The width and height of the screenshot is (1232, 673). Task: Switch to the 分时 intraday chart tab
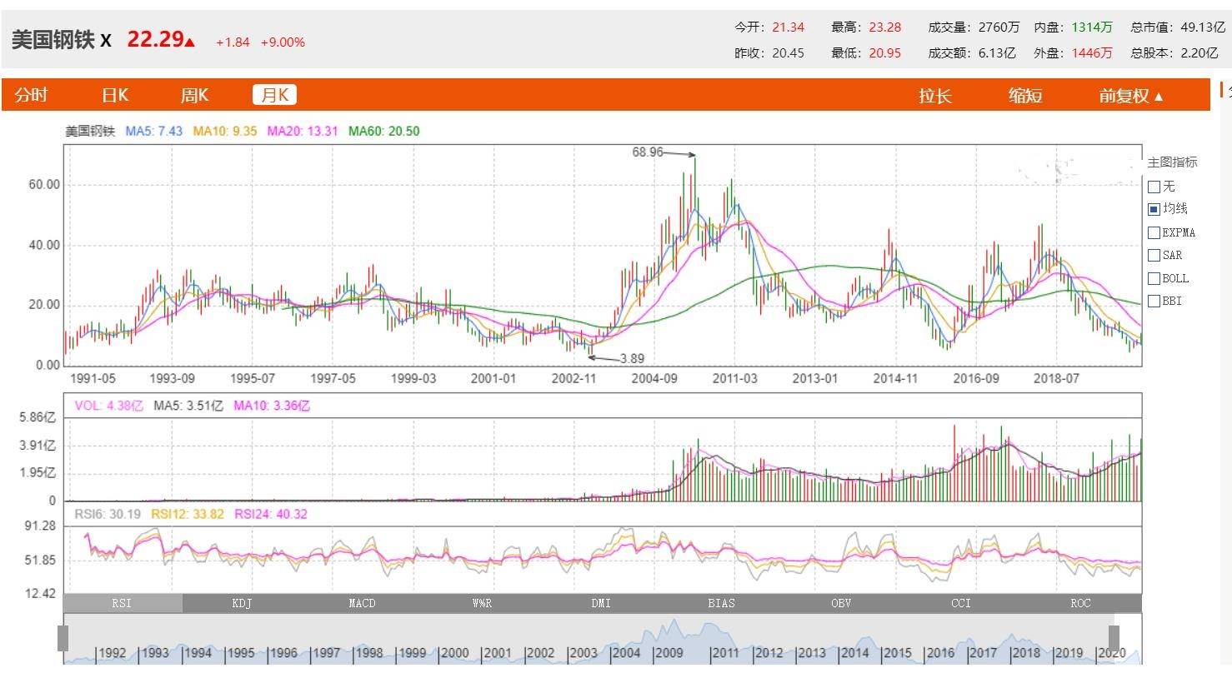point(31,96)
